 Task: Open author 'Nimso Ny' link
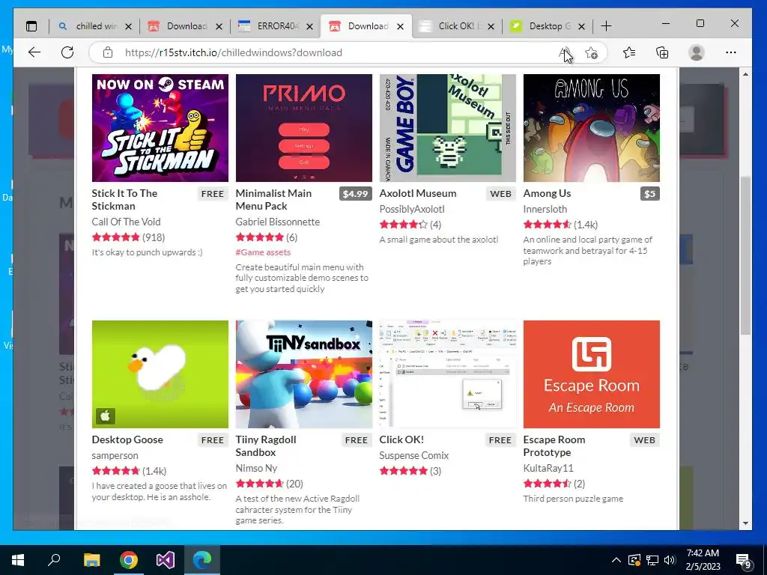[256, 468]
